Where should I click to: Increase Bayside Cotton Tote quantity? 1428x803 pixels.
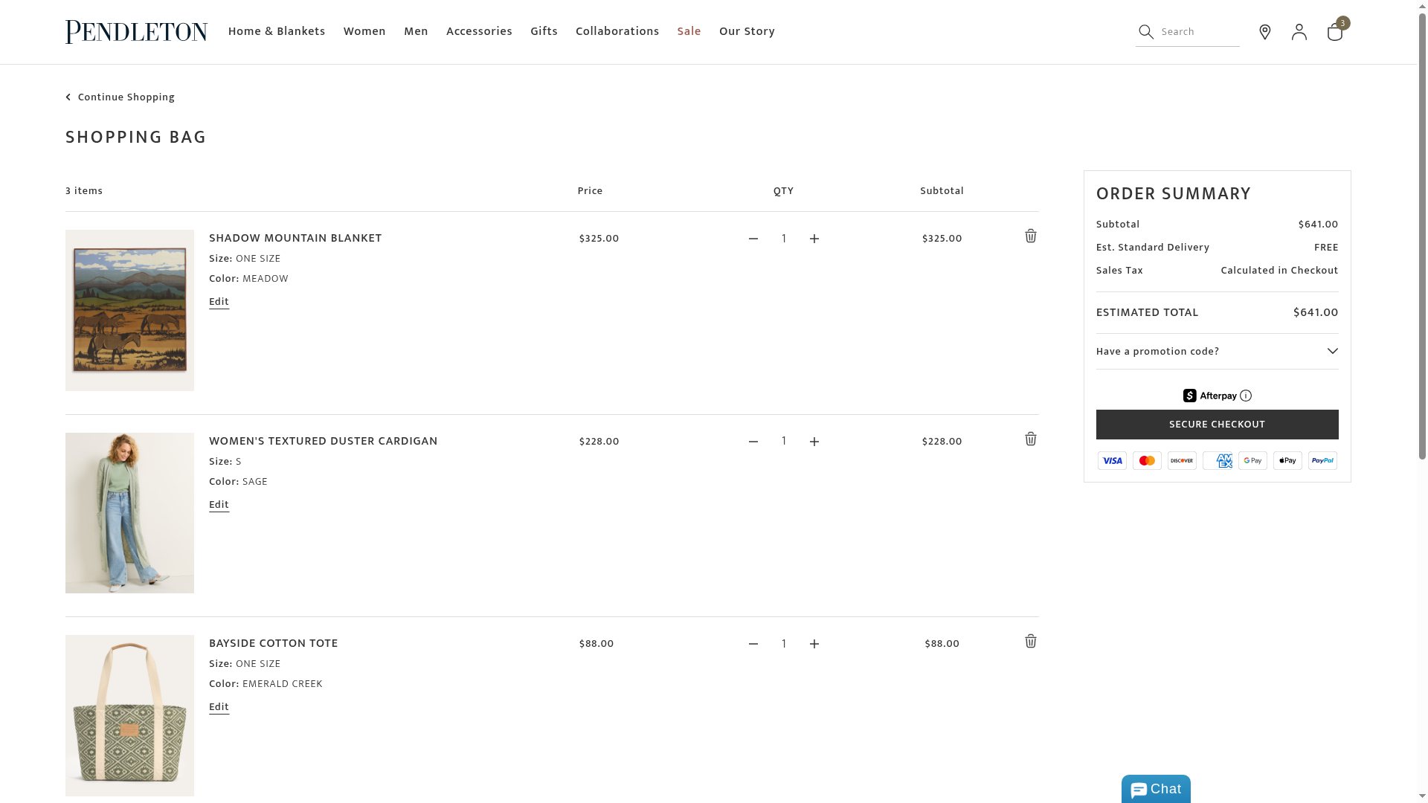[814, 644]
